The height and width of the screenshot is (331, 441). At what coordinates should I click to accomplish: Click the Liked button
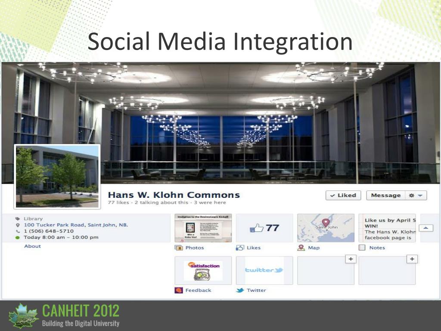tap(343, 195)
